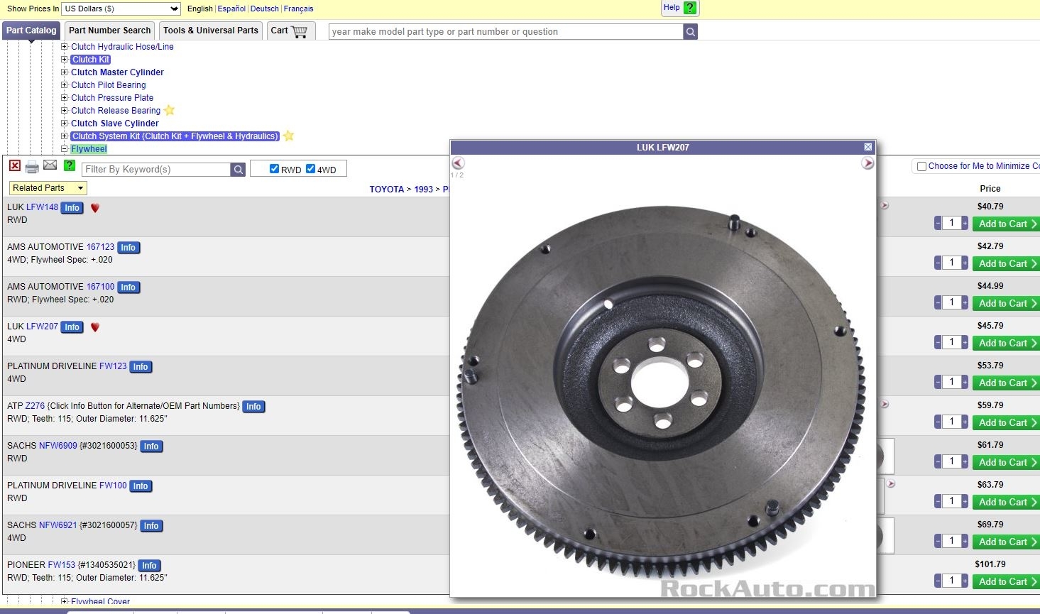Image resolution: width=1040 pixels, height=614 pixels.
Task: Open Info for PLATINUM DRIVELINE FW123
Action: [x=141, y=367]
